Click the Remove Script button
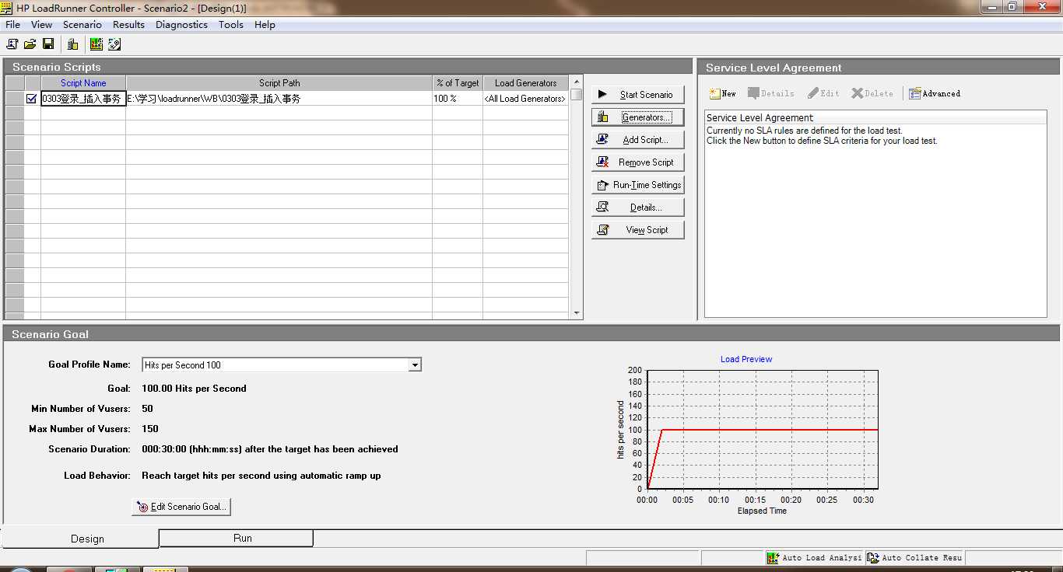The image size is (1063, 572). (638, 162)
